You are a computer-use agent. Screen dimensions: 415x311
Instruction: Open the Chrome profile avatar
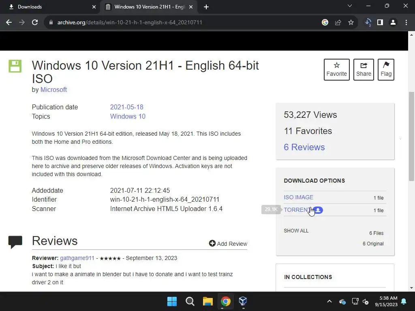[393, 23]
